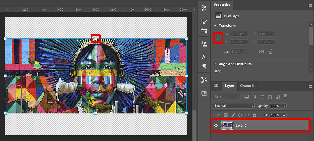Hide Layer 0 with eye icon
The height and width of the screenshot is (141, 314).
[x=216, y=125]
